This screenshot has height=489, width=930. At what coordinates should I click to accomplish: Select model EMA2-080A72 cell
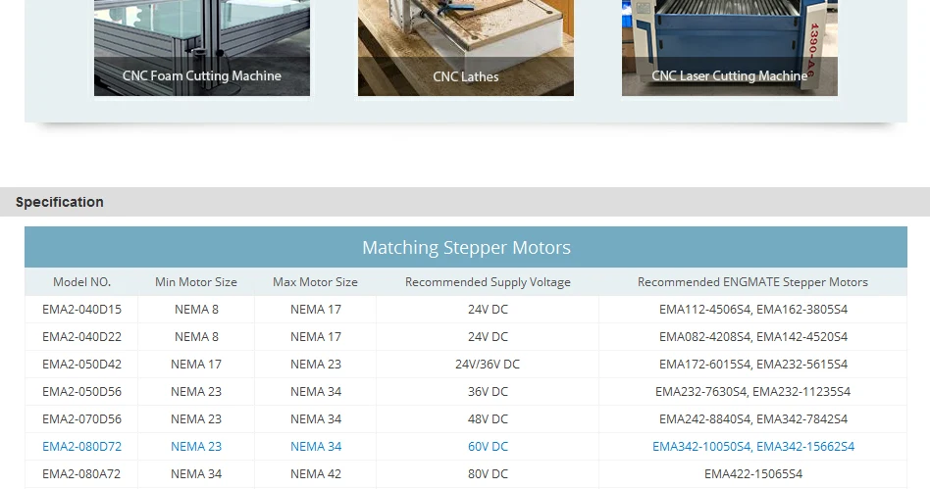pyautogui.click(x=81, y=473)
